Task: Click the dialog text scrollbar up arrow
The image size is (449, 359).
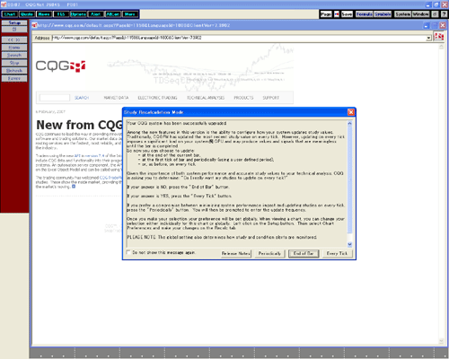Action: coord(349,123)
